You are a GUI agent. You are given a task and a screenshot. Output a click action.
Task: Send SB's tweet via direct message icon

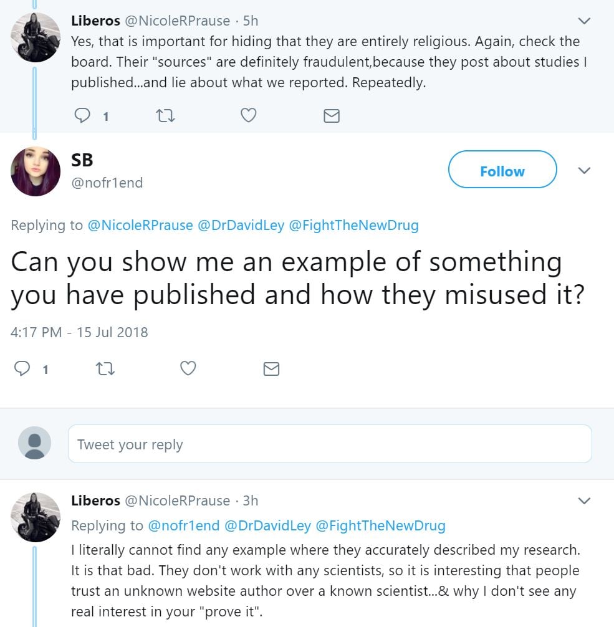click(271, 369)
